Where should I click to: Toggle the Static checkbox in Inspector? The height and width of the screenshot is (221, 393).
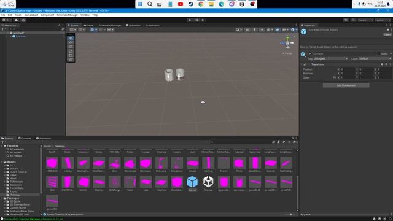(x=378, y=53)
